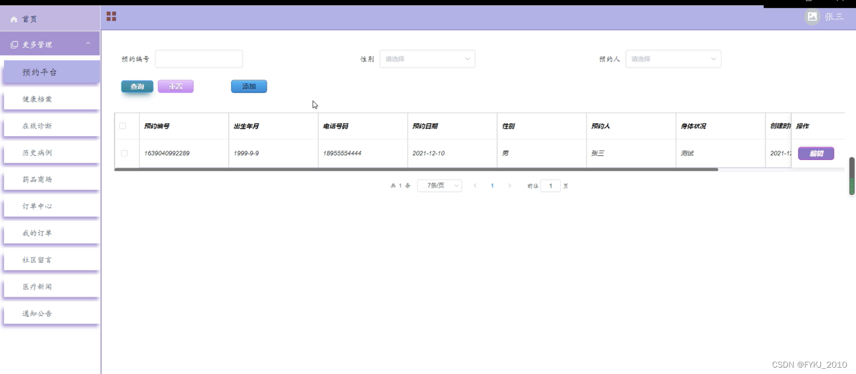The width and height of the screenshot is (856, 374).
Task: Click the previous page arrow
Action: click(475, 186)
